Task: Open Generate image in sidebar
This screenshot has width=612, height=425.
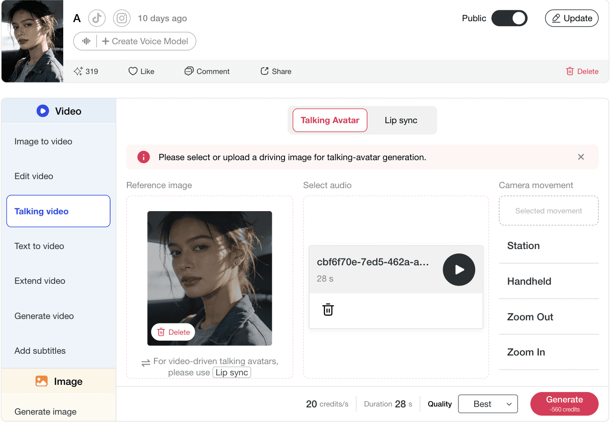Action: point(58,412)
